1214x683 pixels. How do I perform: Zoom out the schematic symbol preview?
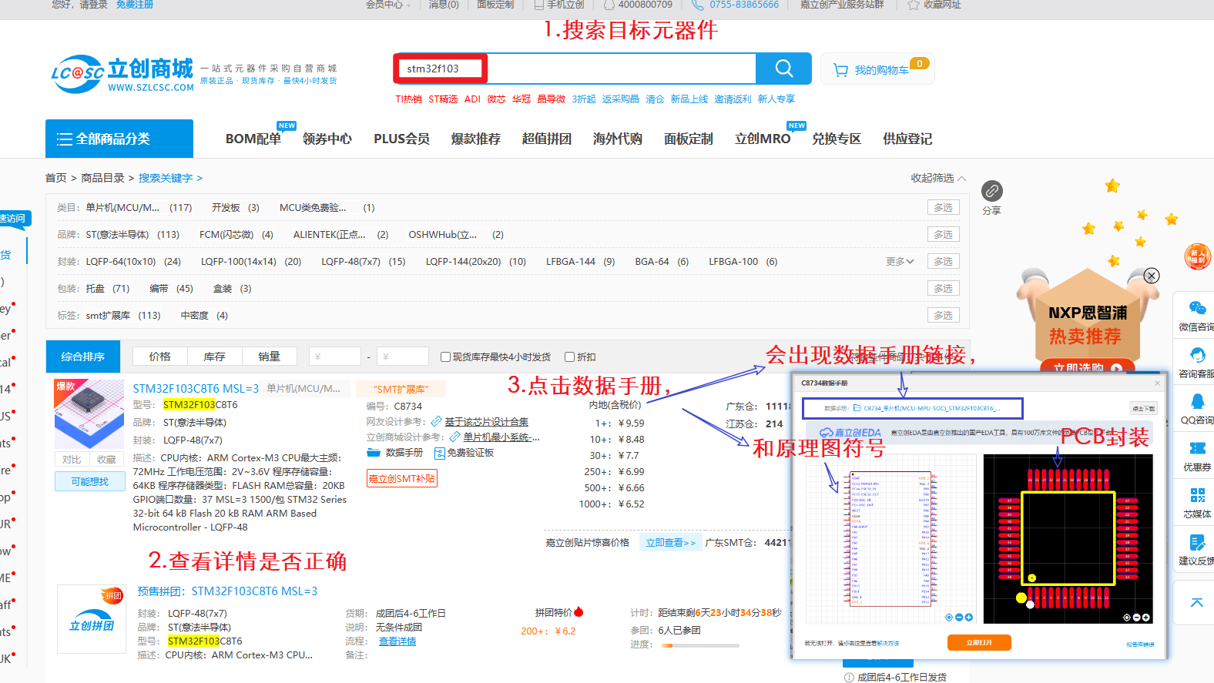pyautogui.click(x=959, y=617)
